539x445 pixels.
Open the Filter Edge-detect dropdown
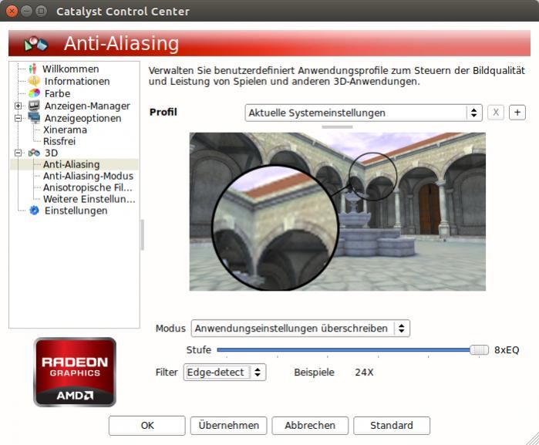coord(225,372)
